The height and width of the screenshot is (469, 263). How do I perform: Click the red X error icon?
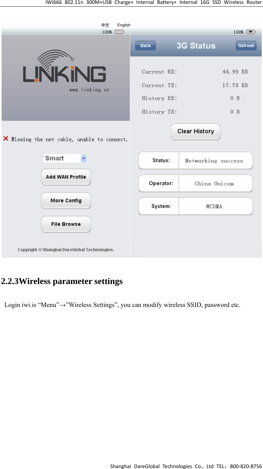tap(6, 139)
